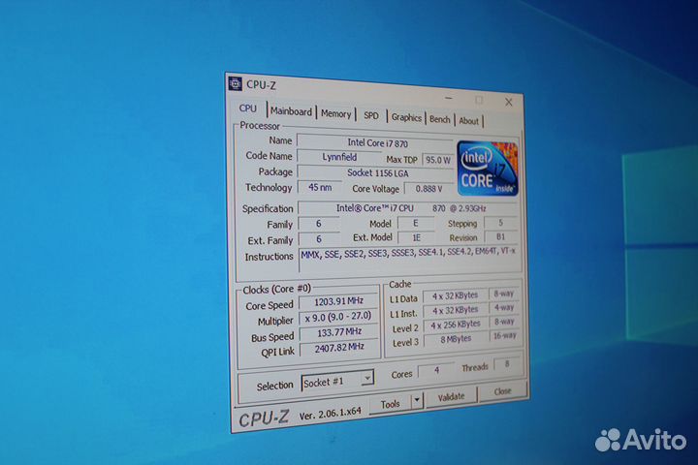This screenshot has height=465, width=698.
Task: Click the Intel Core i7 logo badge
Action: (488, 169)
